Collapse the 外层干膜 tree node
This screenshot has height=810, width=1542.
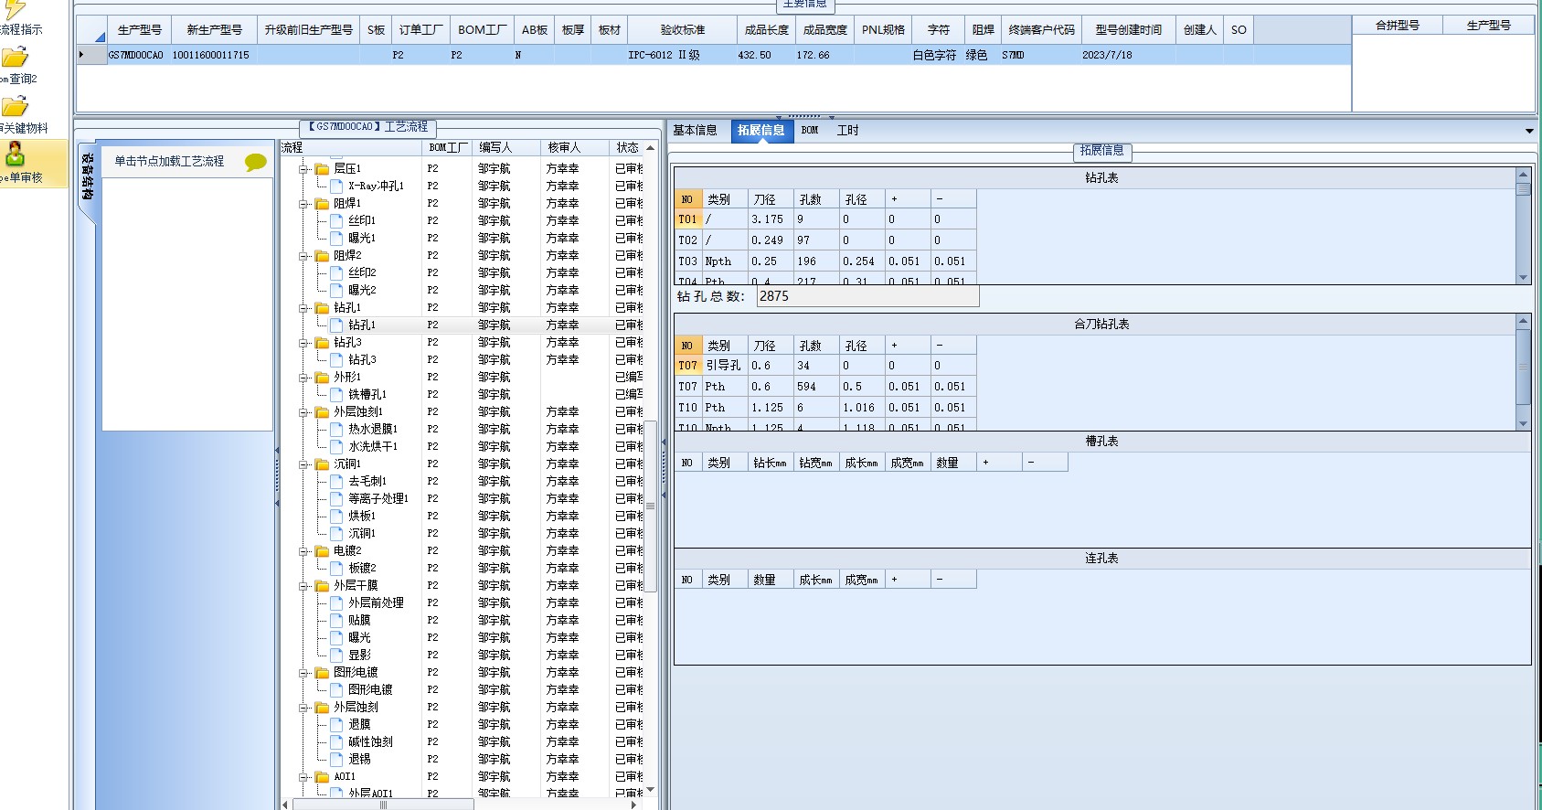click(x=303, y=586)
